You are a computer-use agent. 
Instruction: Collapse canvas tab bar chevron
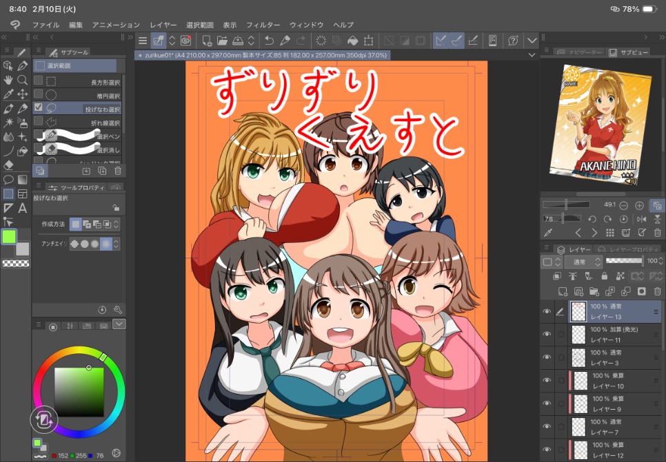532,55
